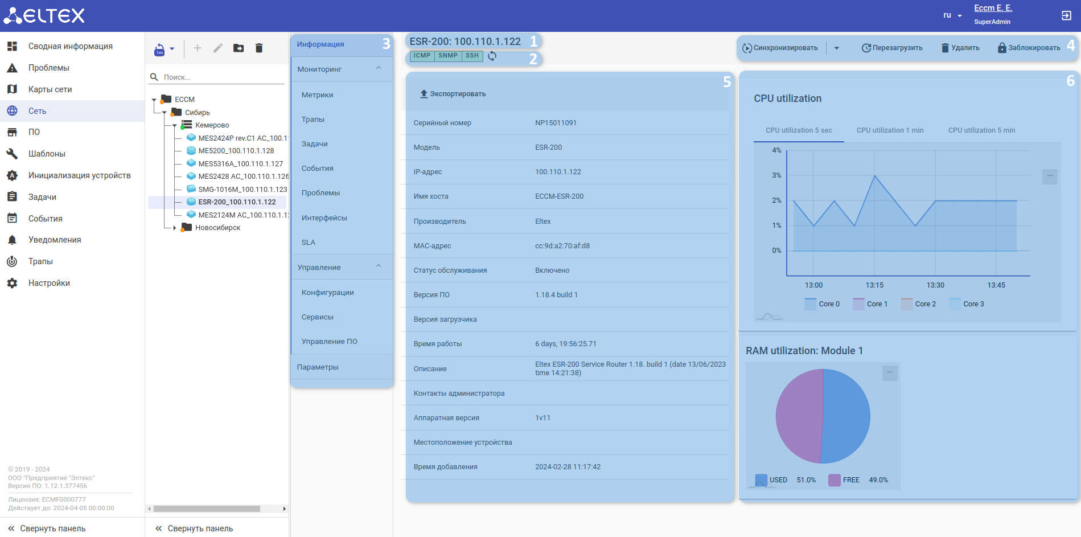The image size is (1081, 537).
Task: Click the Синхронизировать button
Action: pos(780,48)
